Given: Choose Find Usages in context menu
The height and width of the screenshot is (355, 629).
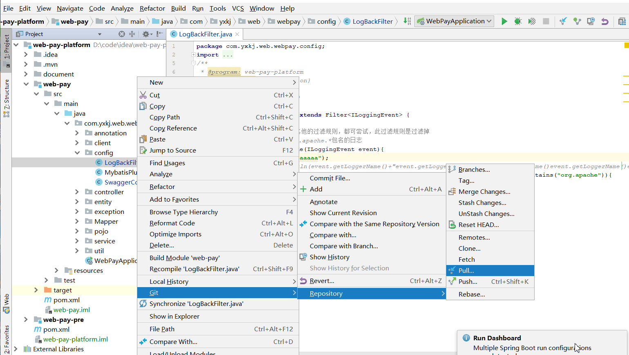Looking at the screenshot, I should click(x=218, y=163).
